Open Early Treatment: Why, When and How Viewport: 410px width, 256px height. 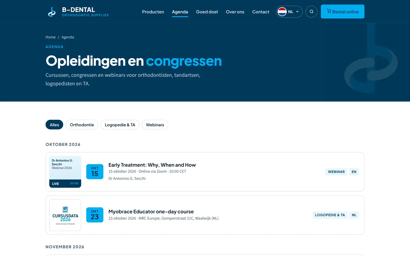(x=152, y=165)
